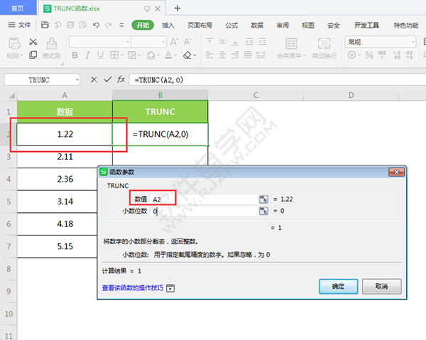Click the save icon in quick toolbar
The width and height of the screenshot is (426, 340).
point(45,25)
